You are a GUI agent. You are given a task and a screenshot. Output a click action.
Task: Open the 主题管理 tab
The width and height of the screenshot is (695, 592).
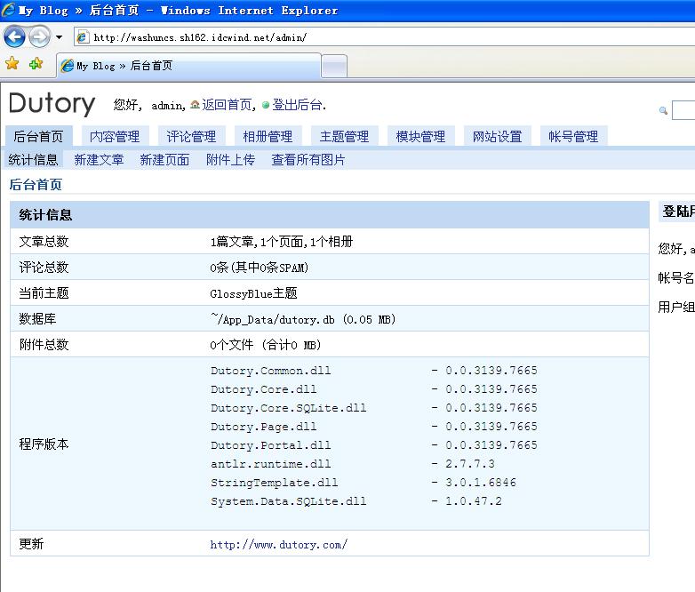[x=345, y=136]
